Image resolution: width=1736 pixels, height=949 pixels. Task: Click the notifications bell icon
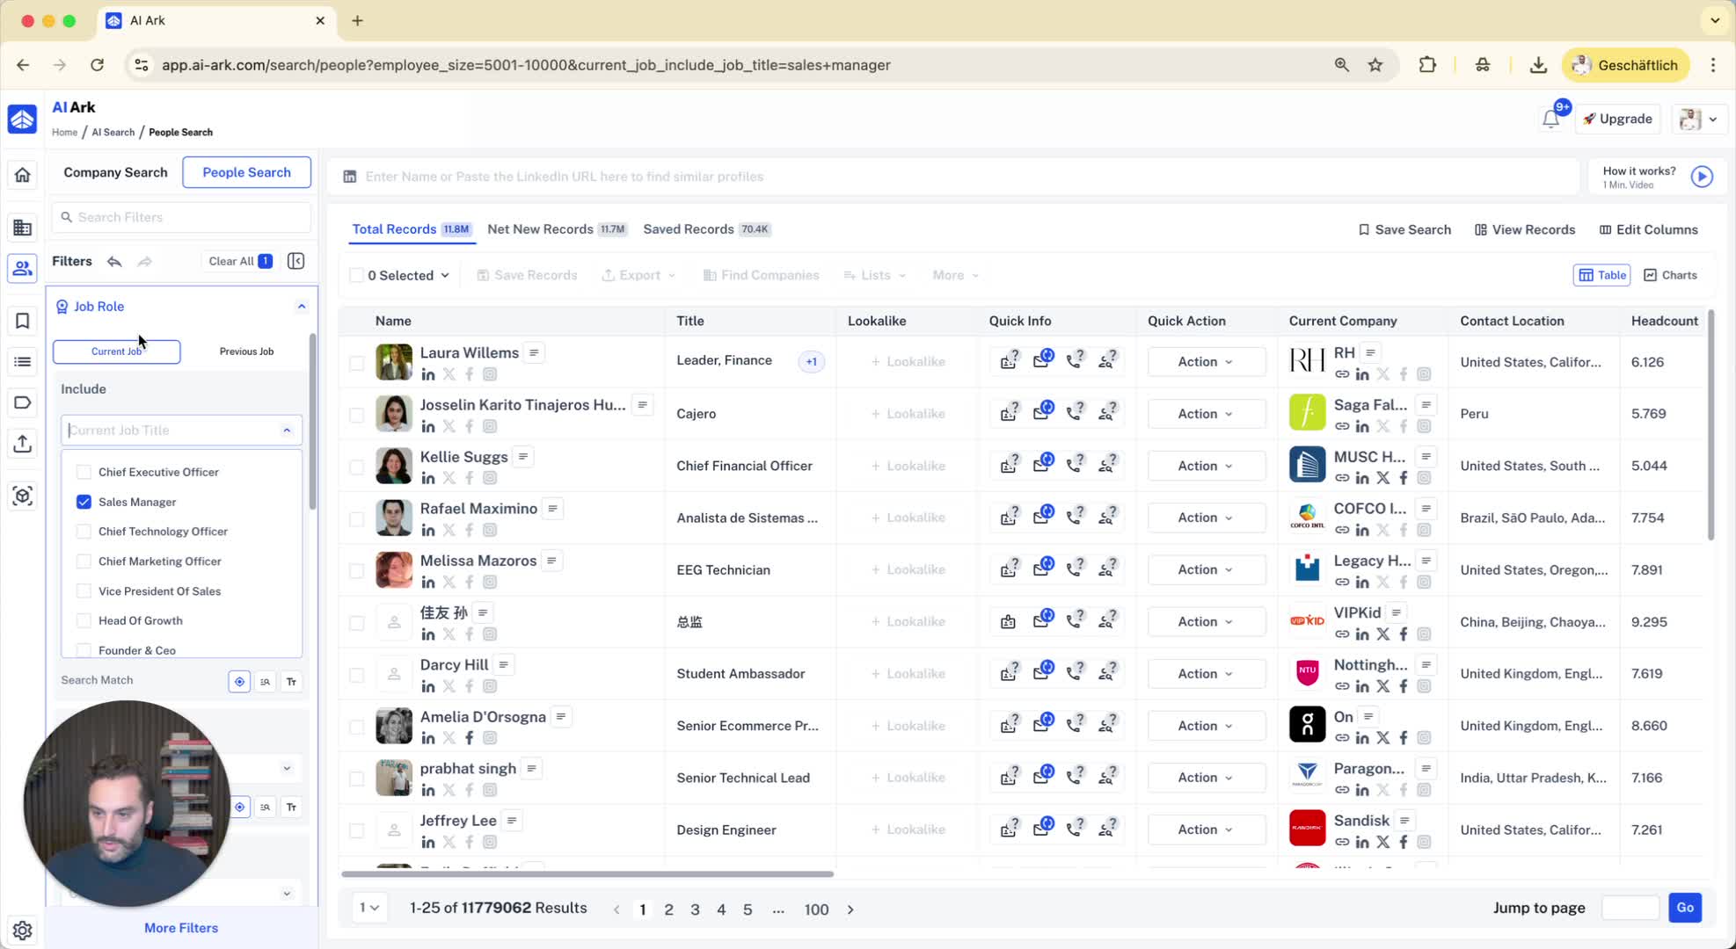pyautogui.click(x=1550, y=120)
